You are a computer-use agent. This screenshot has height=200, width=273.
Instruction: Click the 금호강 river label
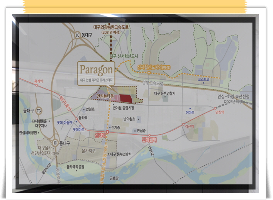pyautogui.click(x=114, y=178)
